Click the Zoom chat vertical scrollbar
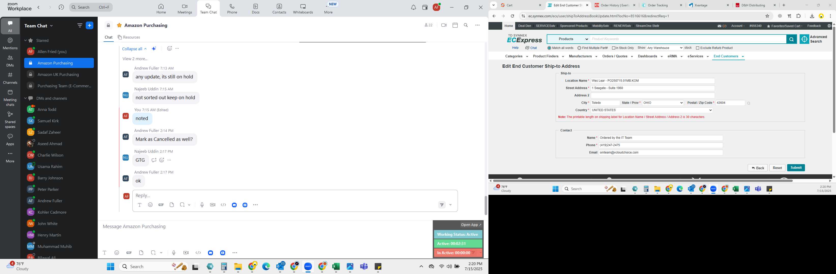 [x=485, y=205]
